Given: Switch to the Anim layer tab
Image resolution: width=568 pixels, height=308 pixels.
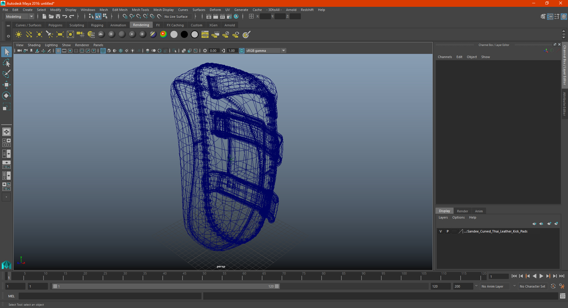Looking at the screenshot, I should pos(479,211).
